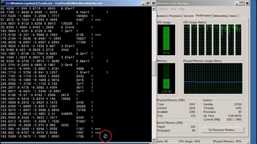
Task: Click the Memory usage meter gauge
Action: 166,78
